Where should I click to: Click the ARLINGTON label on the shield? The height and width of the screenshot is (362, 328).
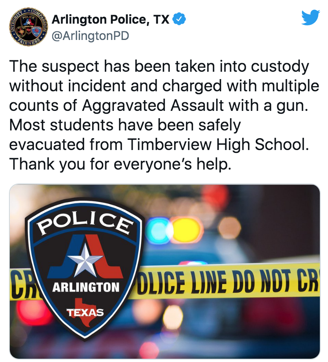(86, 288)
